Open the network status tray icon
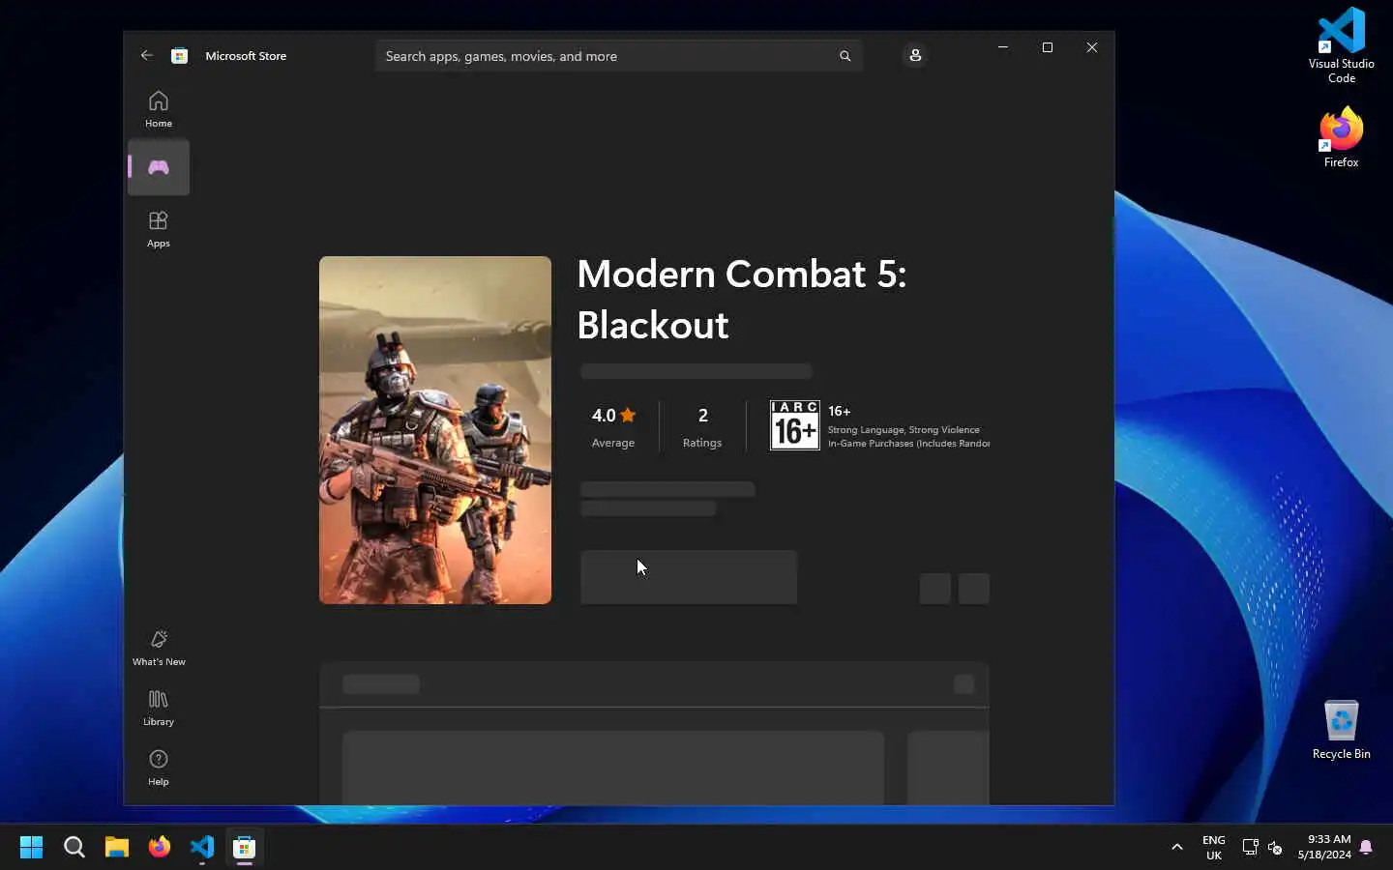This screenshot has height=870, width=1393. (x=1250, y=848)
